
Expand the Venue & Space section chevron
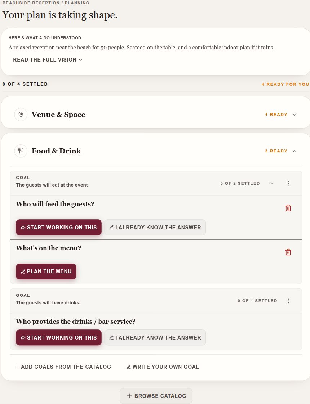[294, 115]
